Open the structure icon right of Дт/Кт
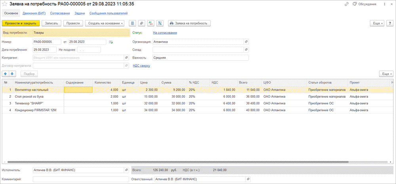 [160, 23]
